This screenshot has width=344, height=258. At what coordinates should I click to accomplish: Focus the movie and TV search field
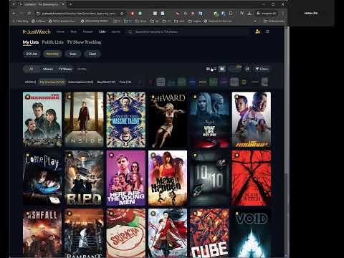[x=188, y=32]
